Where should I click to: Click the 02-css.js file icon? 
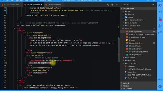[127, 40]
